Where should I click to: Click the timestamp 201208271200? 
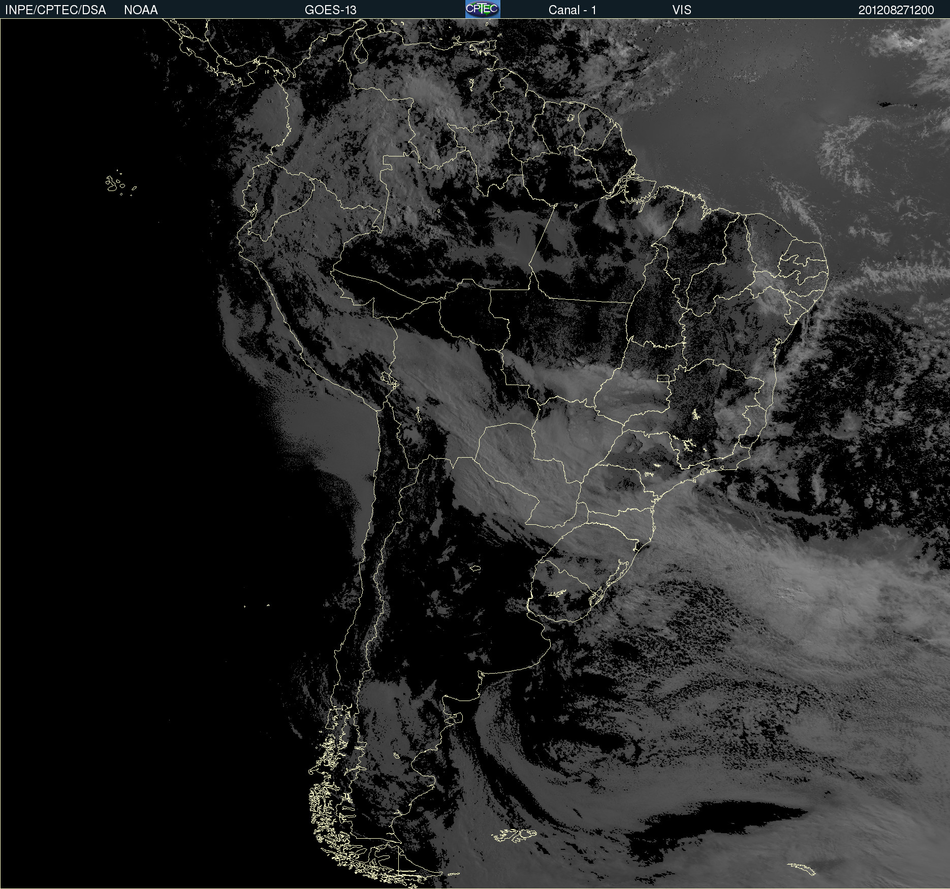pyautogui.click(x=896, y=10)
